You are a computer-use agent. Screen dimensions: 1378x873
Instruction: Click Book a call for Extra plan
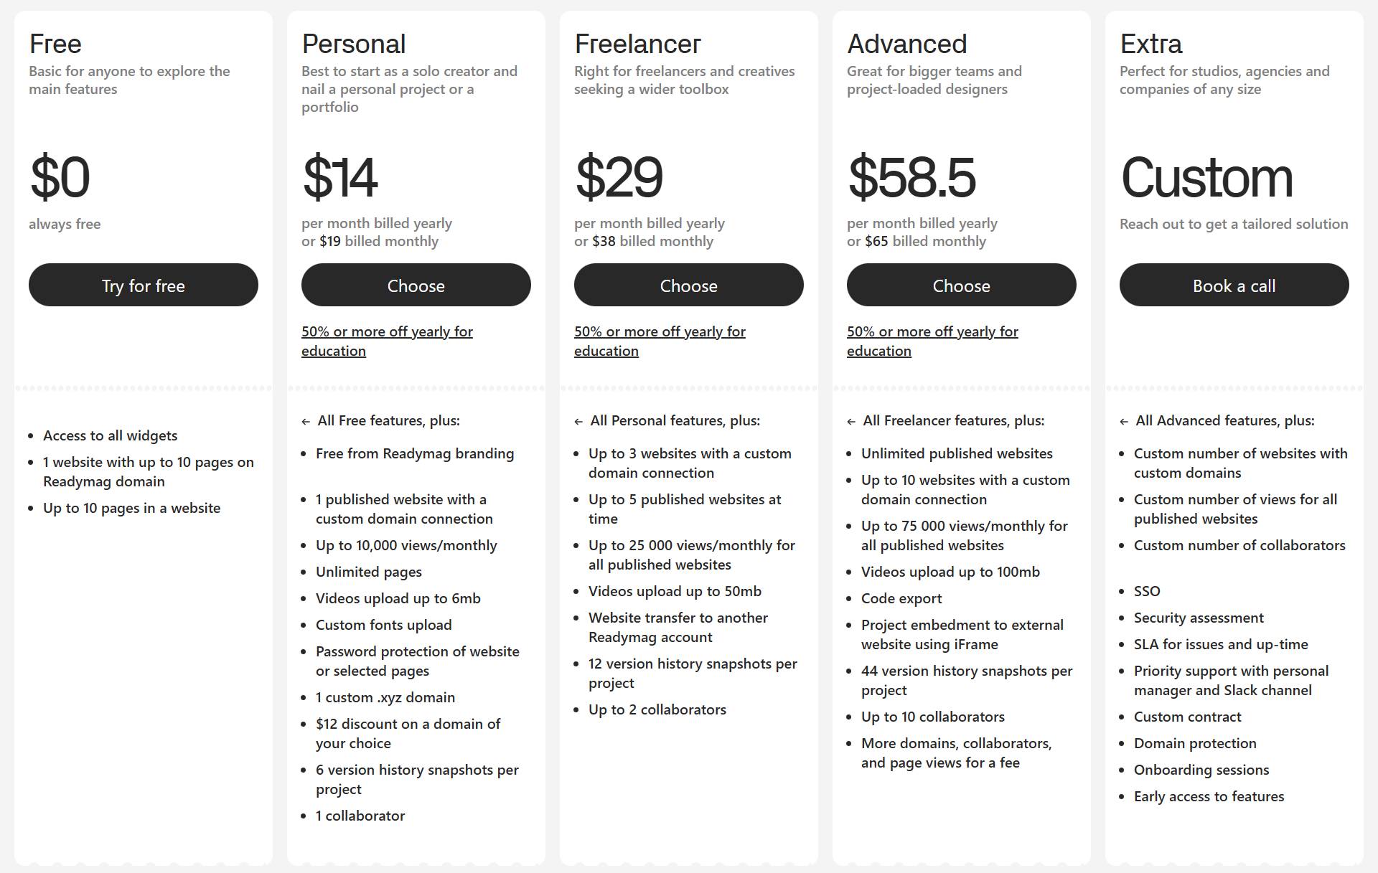[x=1234, y=285]
